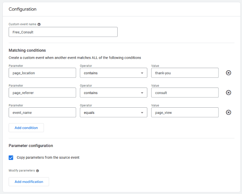Expand the operator dropdown for page_referrer

114,93
